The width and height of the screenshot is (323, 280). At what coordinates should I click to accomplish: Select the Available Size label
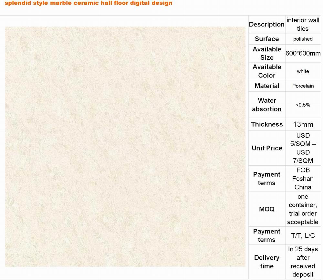click(267, 53)
